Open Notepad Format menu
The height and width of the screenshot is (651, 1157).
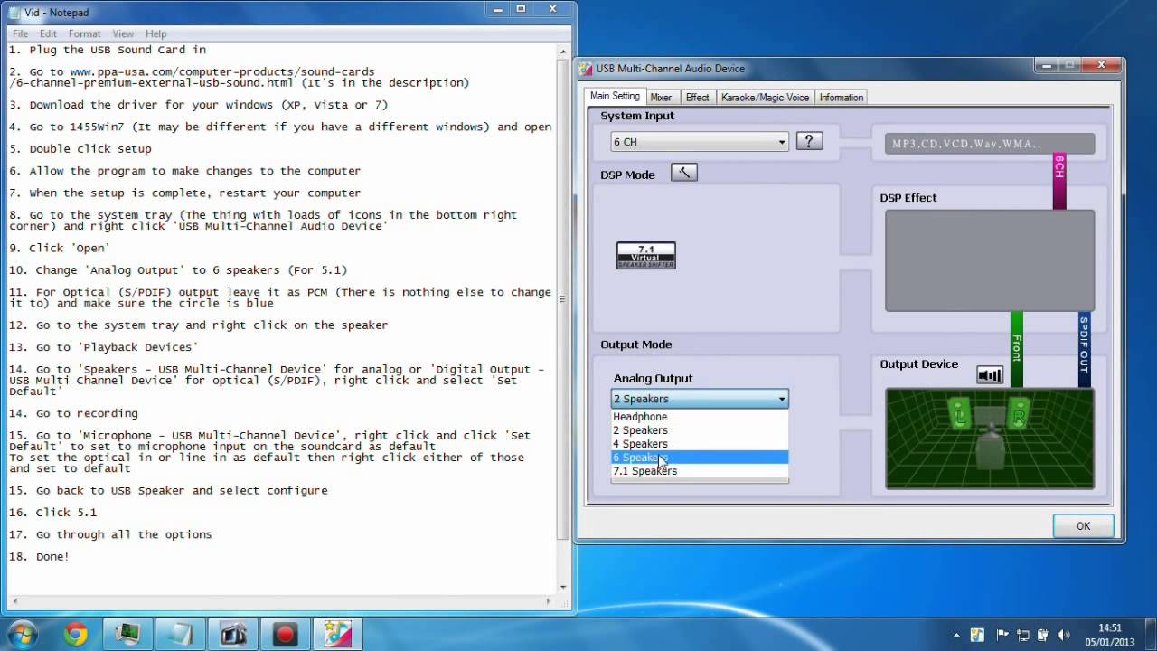(85, 33)
